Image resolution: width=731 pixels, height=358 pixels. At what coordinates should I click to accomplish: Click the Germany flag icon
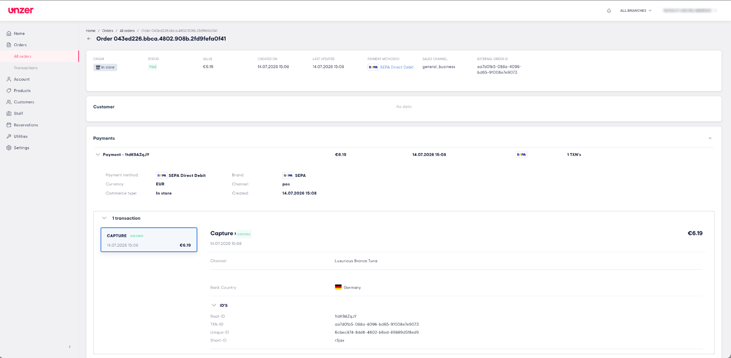pos(338,287)
